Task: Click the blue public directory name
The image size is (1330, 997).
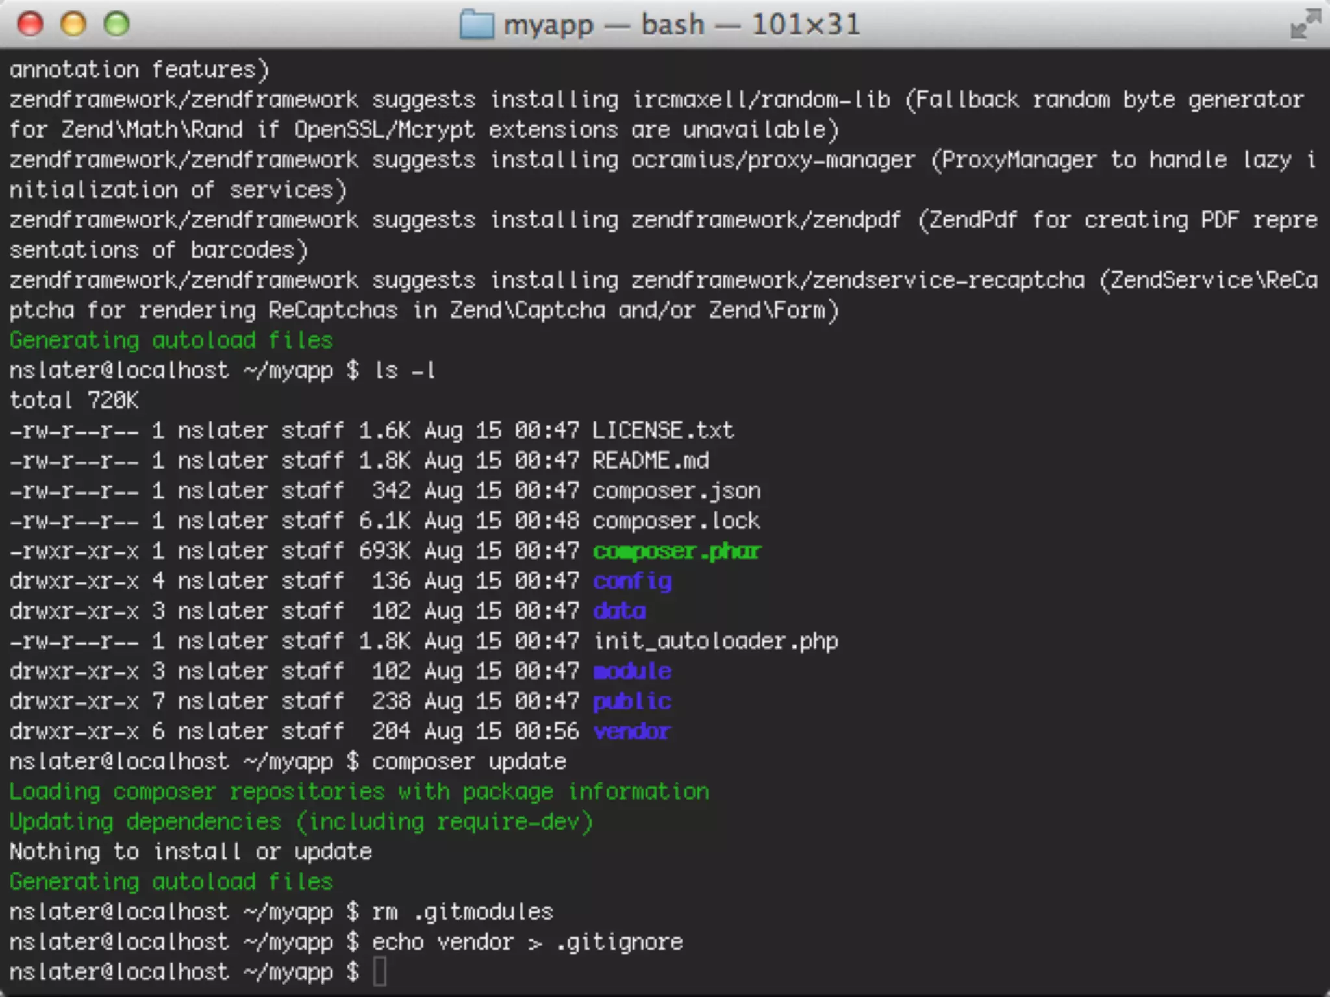Action: [632, 701]
